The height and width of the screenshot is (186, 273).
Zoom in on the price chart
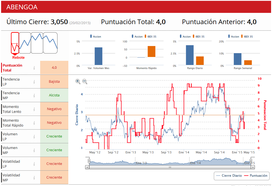78,81
